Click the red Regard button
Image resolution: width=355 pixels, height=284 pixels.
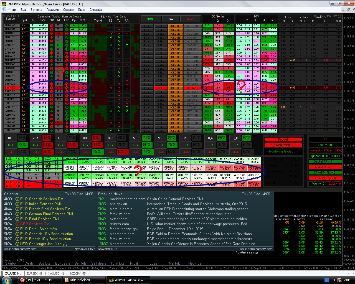coord(283,140)
